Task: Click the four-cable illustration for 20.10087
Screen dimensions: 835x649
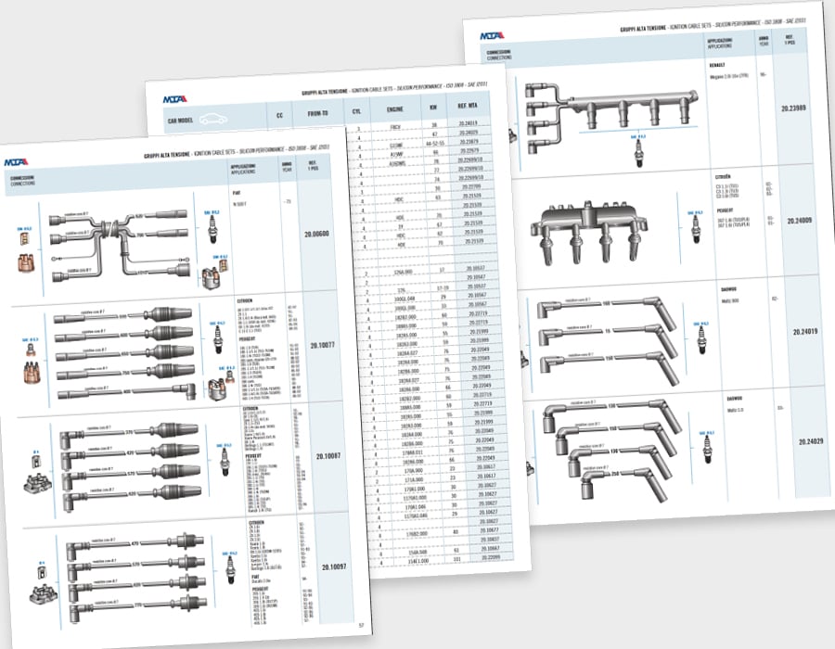Action: coord(131,467)
